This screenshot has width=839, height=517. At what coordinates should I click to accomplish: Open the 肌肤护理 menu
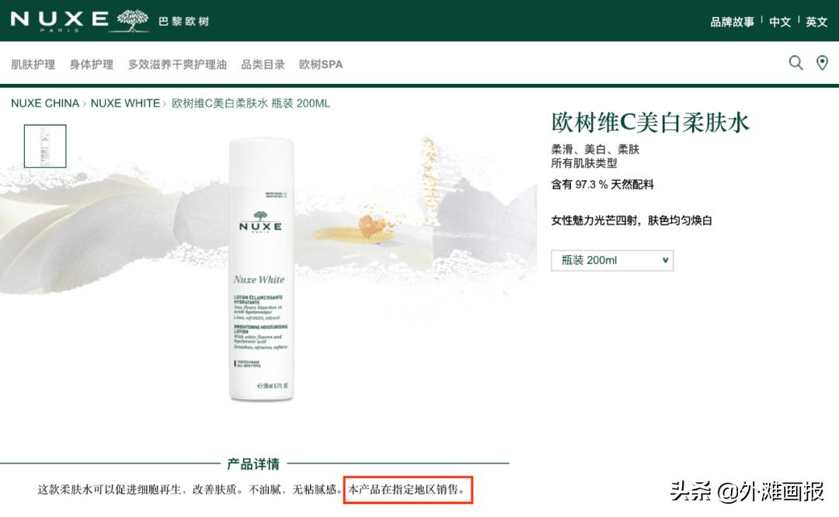[x=33, y=64]
